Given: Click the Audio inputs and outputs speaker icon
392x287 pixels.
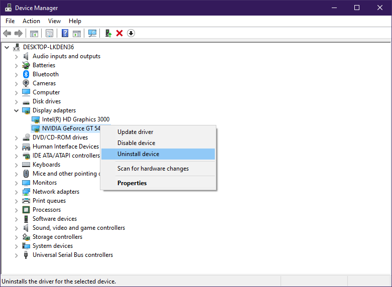Looking at the screenshot, I should click(26, 56).
